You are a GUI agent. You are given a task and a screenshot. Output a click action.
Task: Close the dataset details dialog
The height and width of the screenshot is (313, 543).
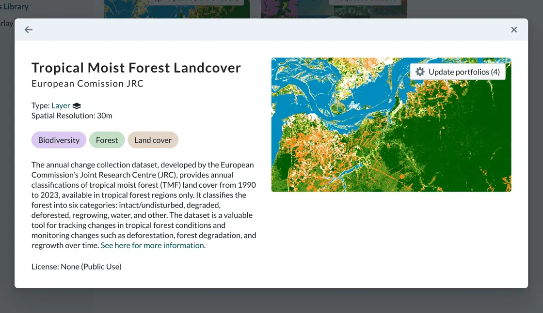point(514,30)
